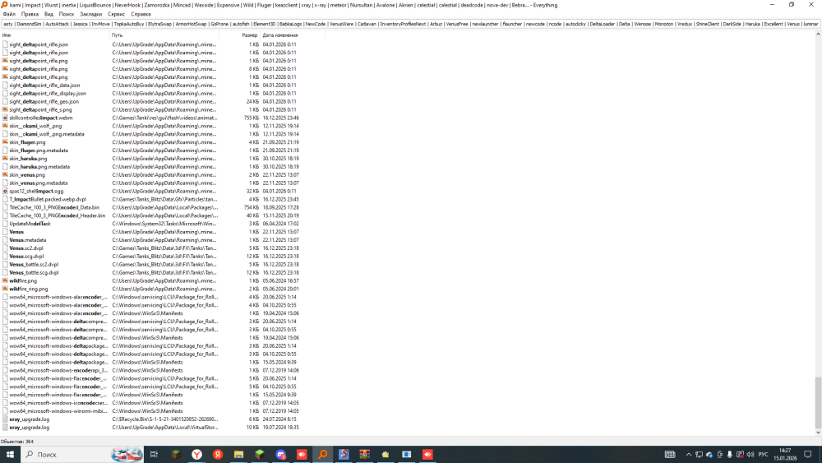822x463 pixels.
Task: Open the Справка menu
Action: [141, 14]
